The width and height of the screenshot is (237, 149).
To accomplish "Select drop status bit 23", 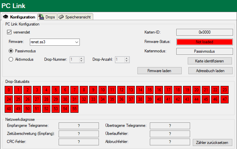I will [x=225, y=90].
